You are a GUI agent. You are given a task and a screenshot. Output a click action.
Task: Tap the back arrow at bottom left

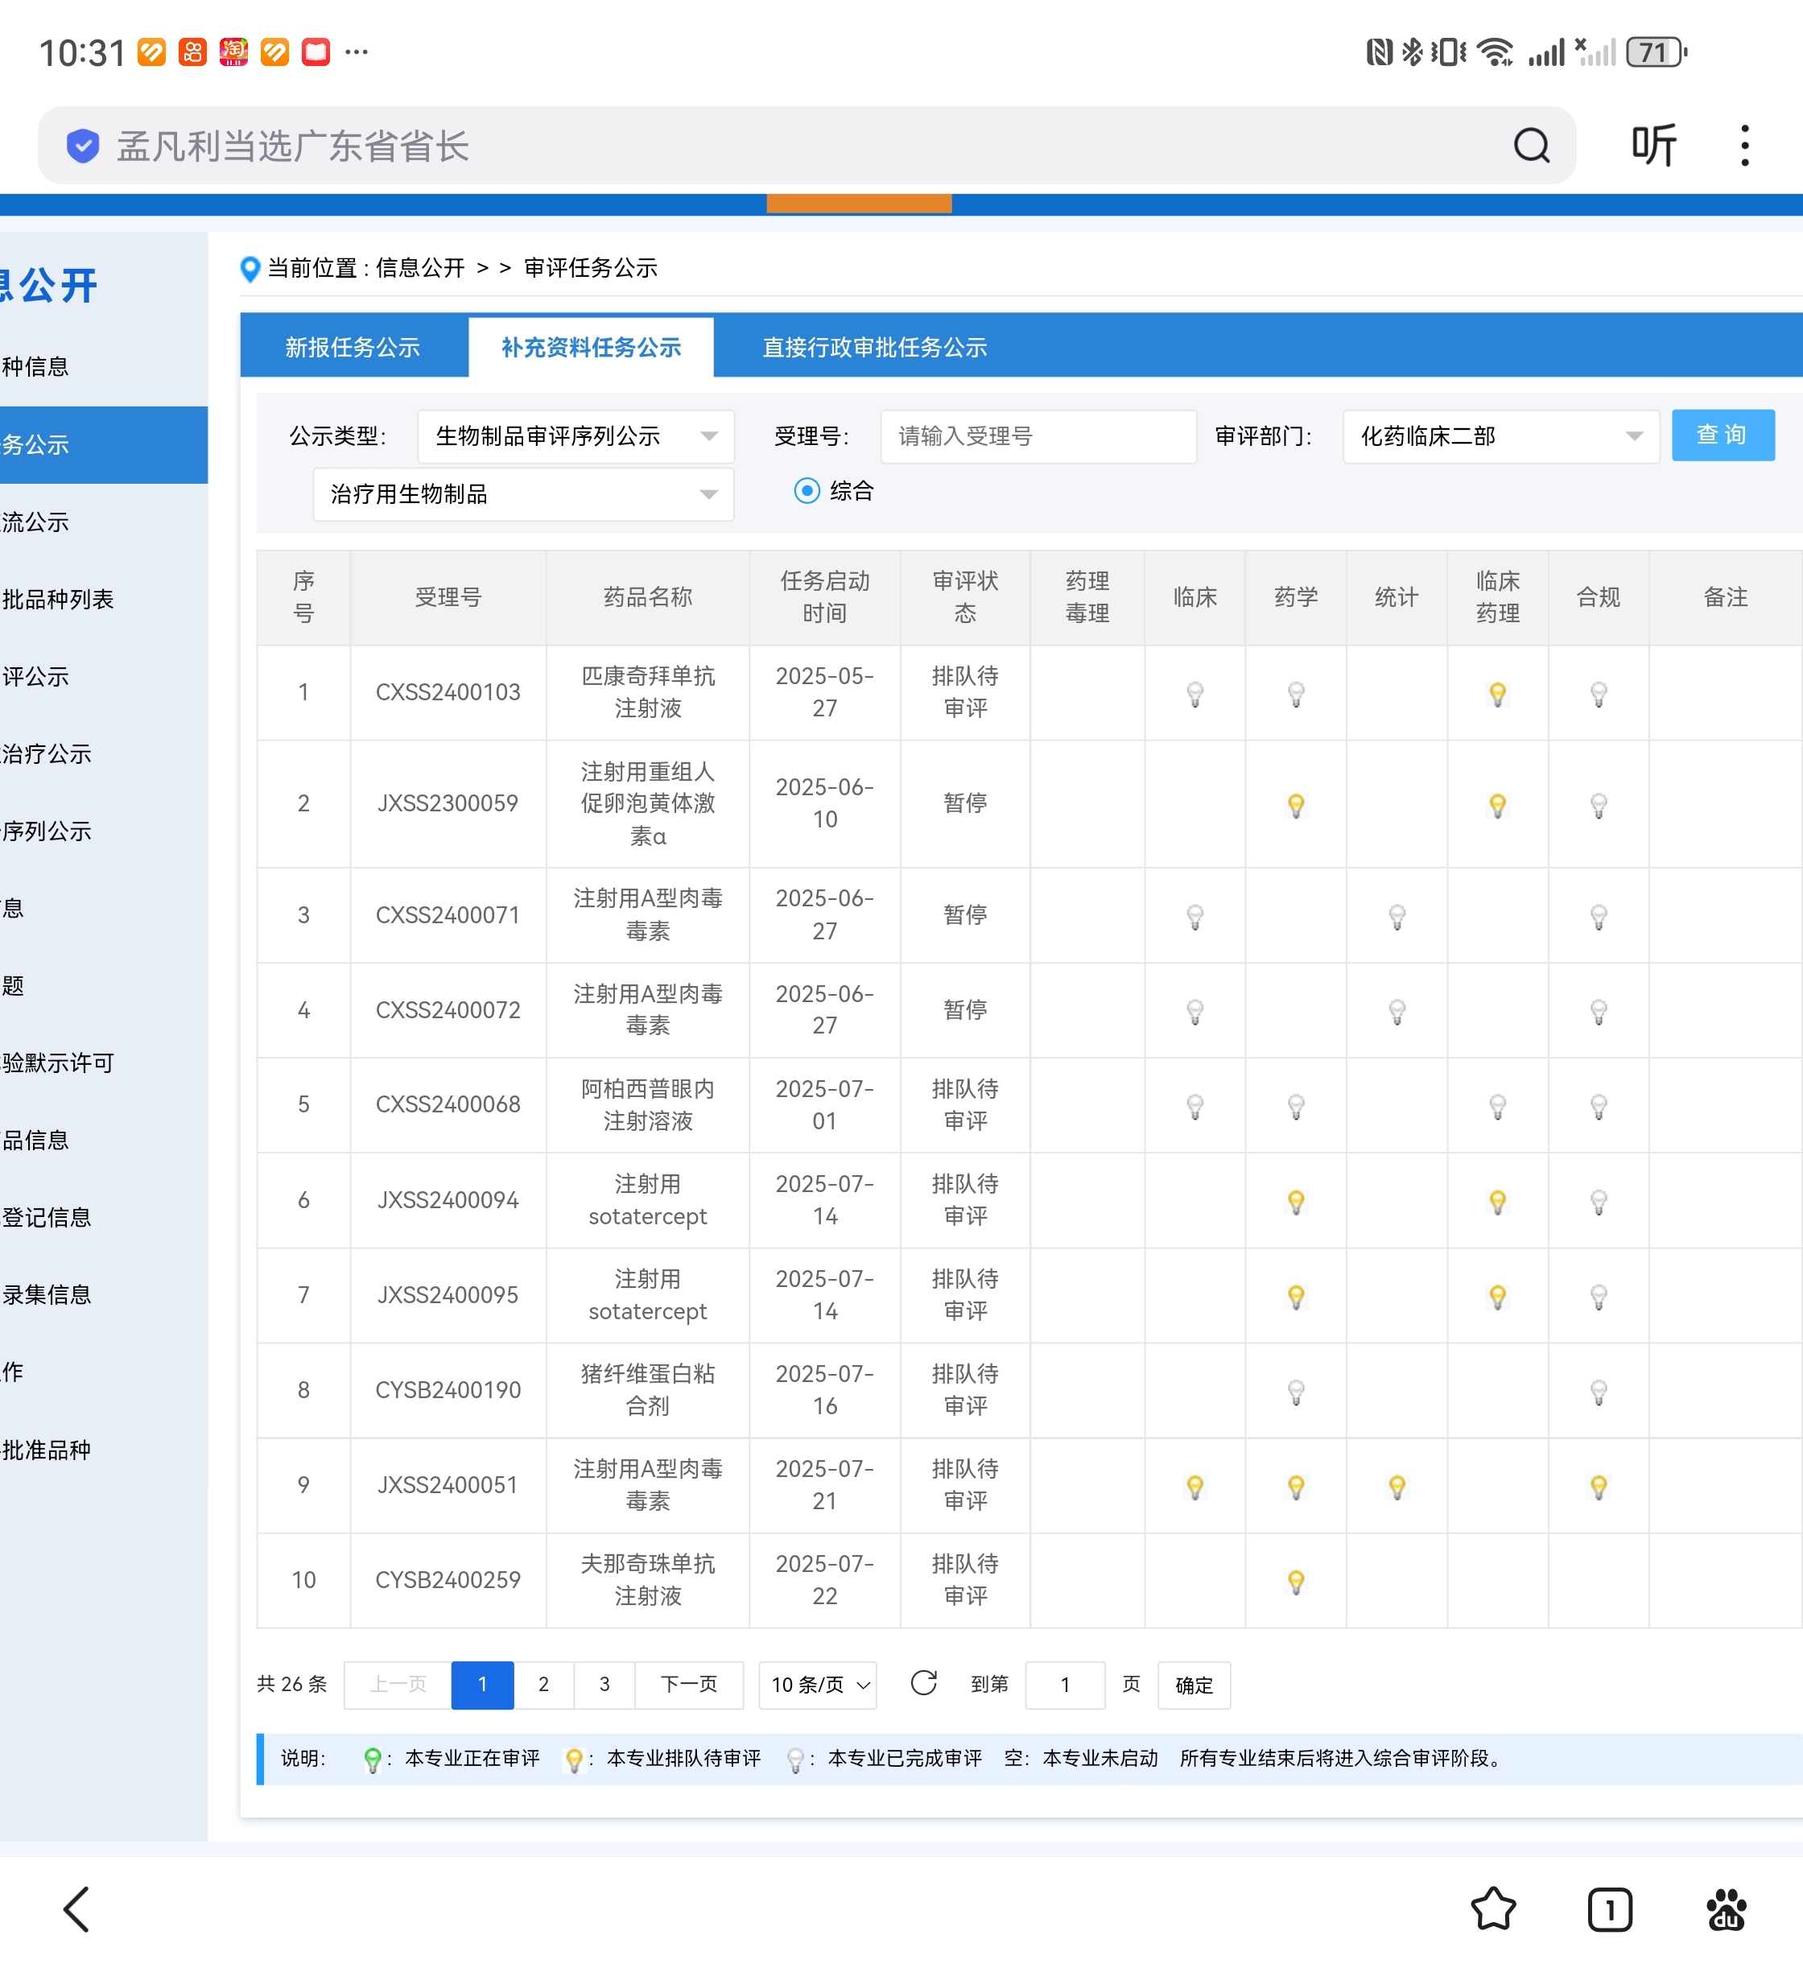click(77, 1908)
